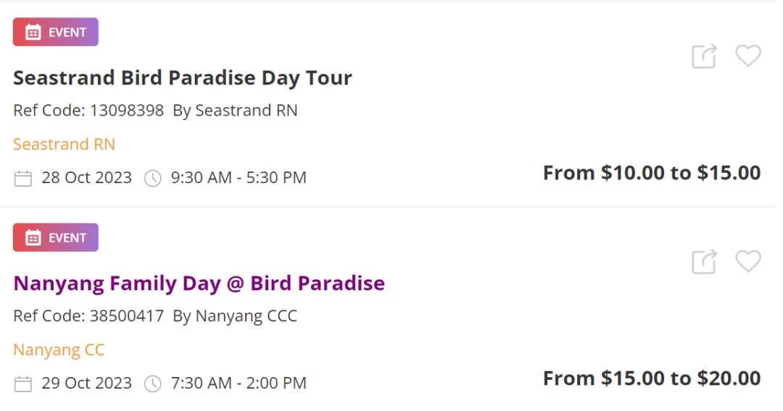
Task: Click the 7:30 AM - 2:00 PM time
Action: pyautogui.click(x=239, y=383)
